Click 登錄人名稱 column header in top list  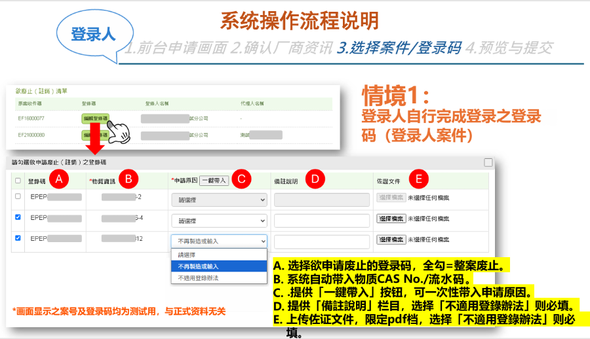157,103
